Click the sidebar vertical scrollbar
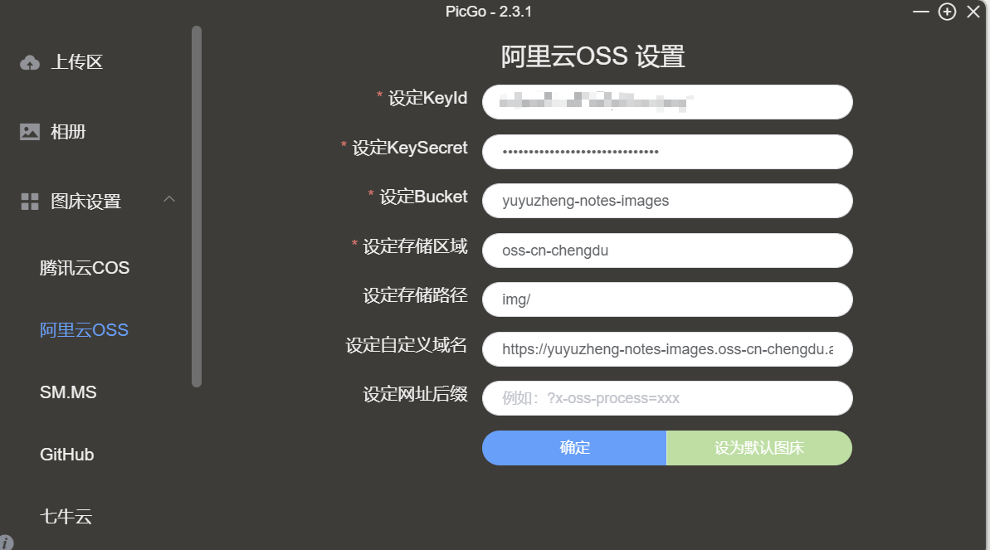The height and width of the screenshot is (550, 990). click(197, 207)
